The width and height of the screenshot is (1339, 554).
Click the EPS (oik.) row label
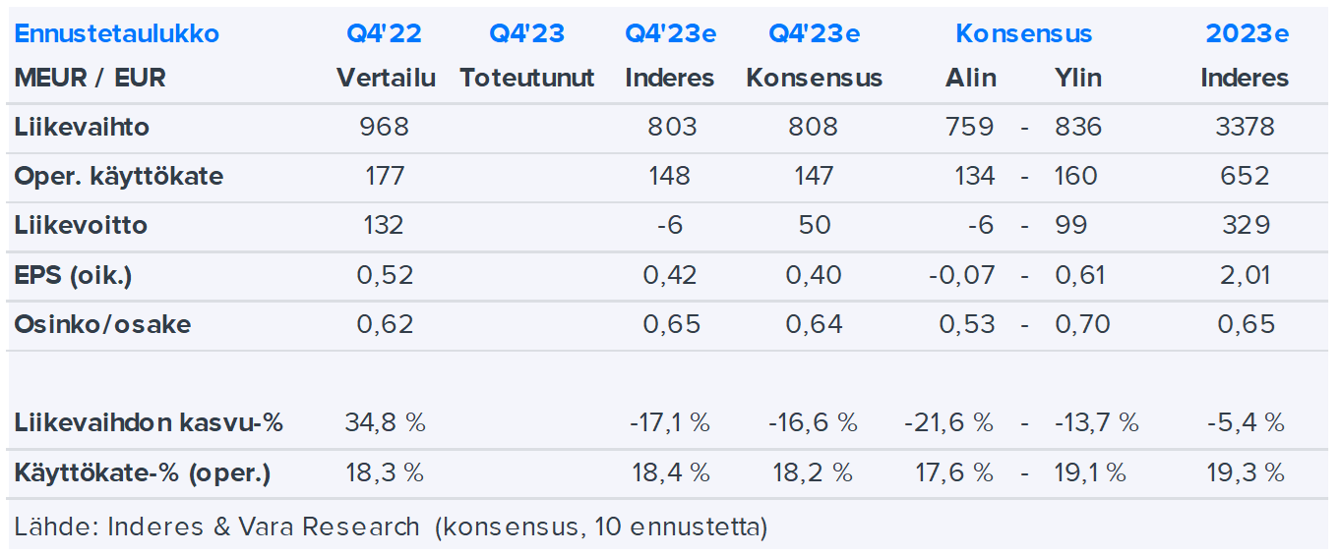click(x=73, y=275)
